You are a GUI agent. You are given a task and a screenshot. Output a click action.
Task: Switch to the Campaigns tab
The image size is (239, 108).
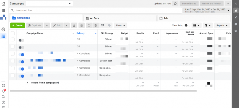(46, 18)
